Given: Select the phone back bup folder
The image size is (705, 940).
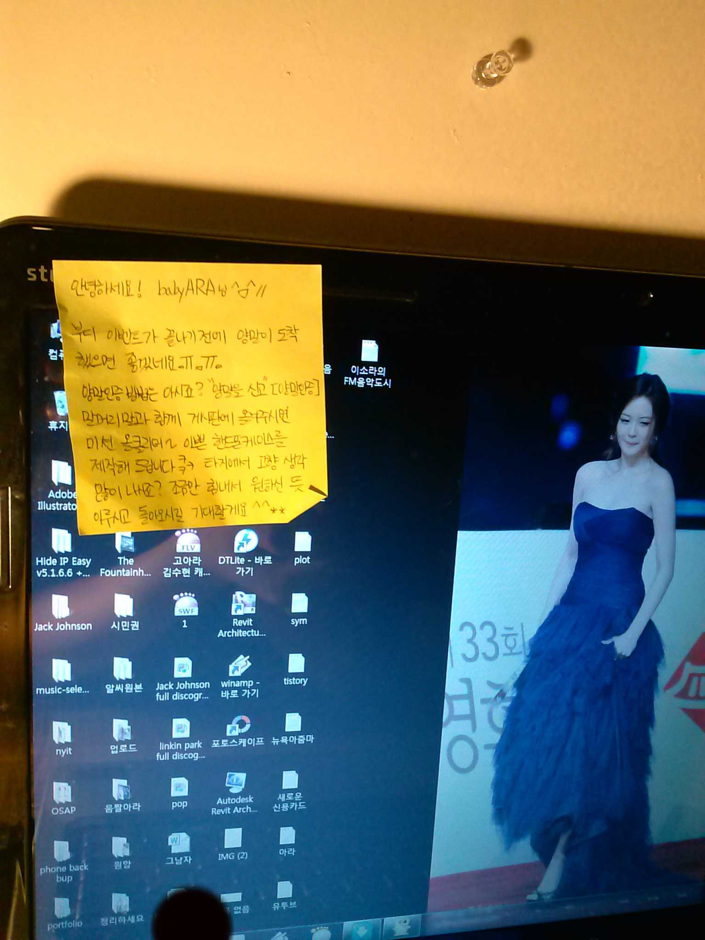Looking at the screenshot, I should (64, 862).
